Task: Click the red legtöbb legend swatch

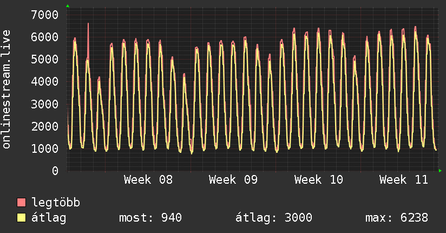Action: (21, 202)
